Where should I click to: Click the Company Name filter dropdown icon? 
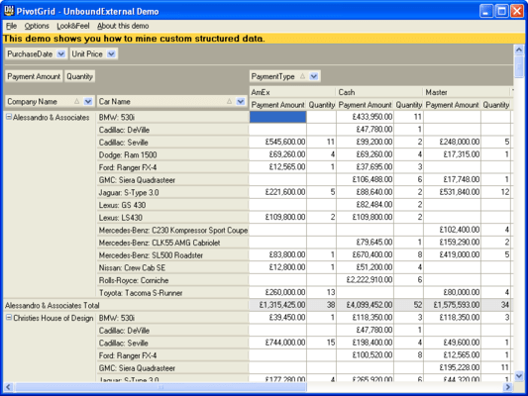(88, 101)
